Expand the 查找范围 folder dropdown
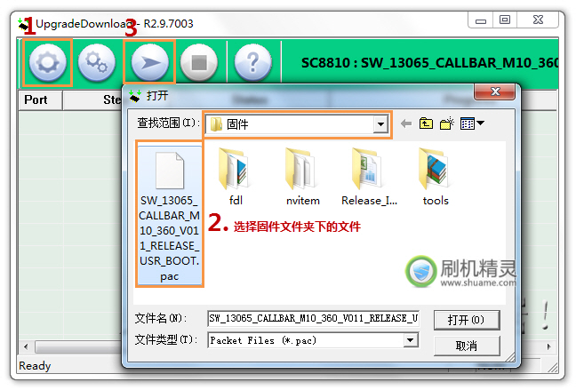The width and height of the screenshot is (576, 390). click(x=380, y=124)
